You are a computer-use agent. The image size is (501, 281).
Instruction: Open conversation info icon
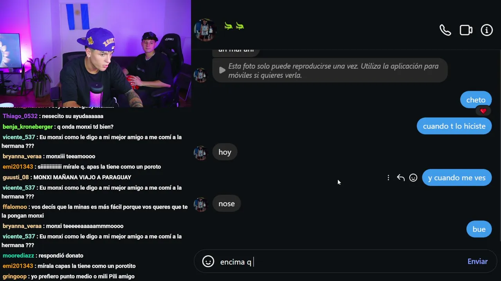[x=487, y=30]
